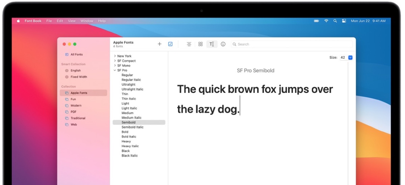Open the Help menu
Image resolution: width=405 pixels, height=185 pixels.
[x=102, y=21]
